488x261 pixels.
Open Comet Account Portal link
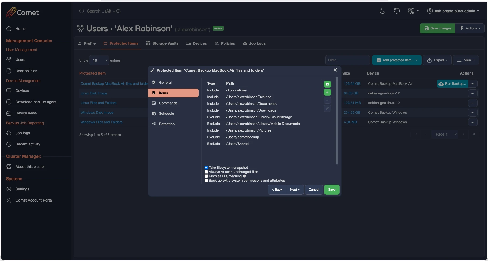pos(29,200)
